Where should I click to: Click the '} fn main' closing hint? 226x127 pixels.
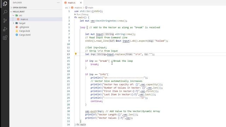pos(80,125)
